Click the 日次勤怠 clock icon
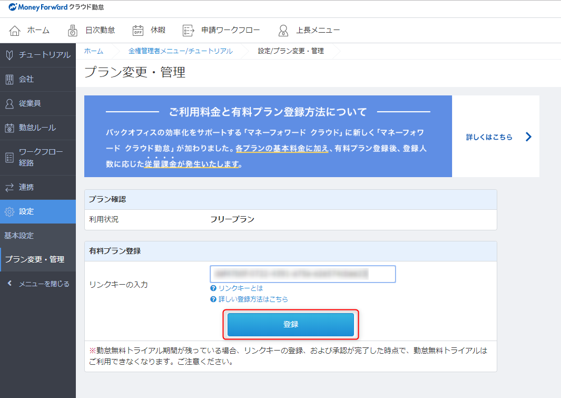561x398 pixels. coord(73,31)
